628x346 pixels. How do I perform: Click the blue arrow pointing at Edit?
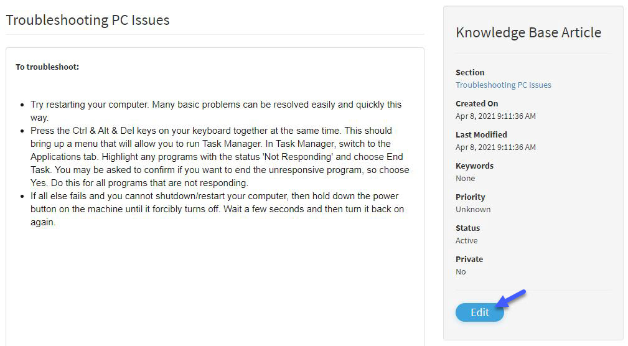tap(511, 298)
